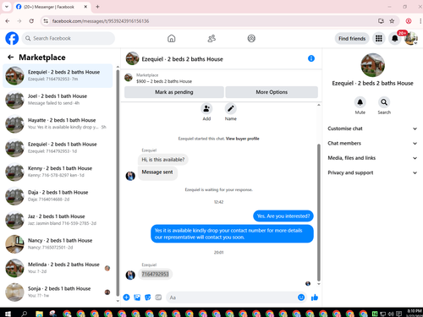Open Ezequiel 2 beds 2 baths House chat

58,75
